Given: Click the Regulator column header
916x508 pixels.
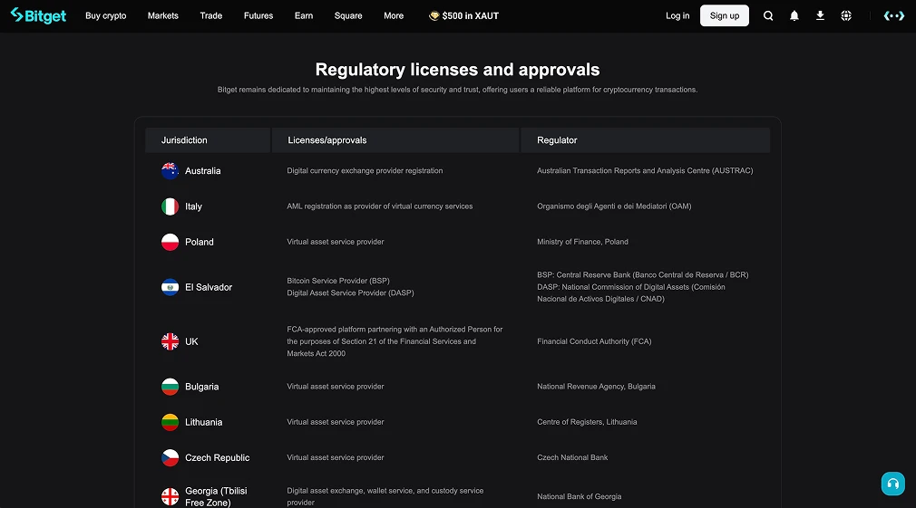Looking at the screenshot, I should [646, 140].
